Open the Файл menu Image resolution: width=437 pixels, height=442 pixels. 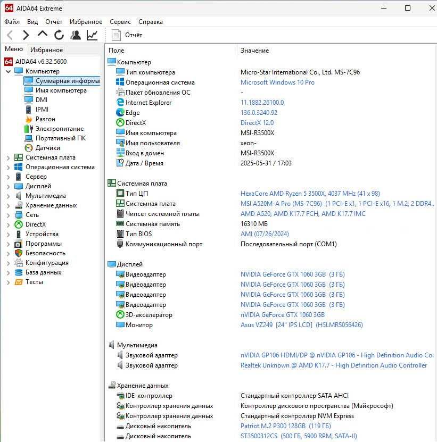tap(12, 22)
